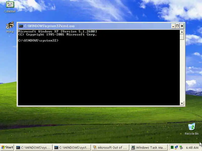Minimize the cmd.exe window
The image size is (202, 151).
[x=173, y=26]
